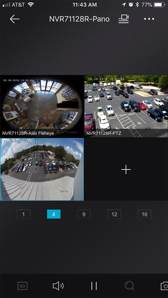The width and height of the screenshot is (168, 298).
Task: Capture a snapshot with camera icon
Action: pyautogui.click(x=165, y=286)
